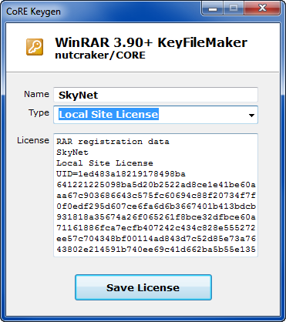Image resolution: width=286 pixels, height=322 pixels.
Task: Click the nutcraker/CORE subtitle text
Action: tap(100, 55)
